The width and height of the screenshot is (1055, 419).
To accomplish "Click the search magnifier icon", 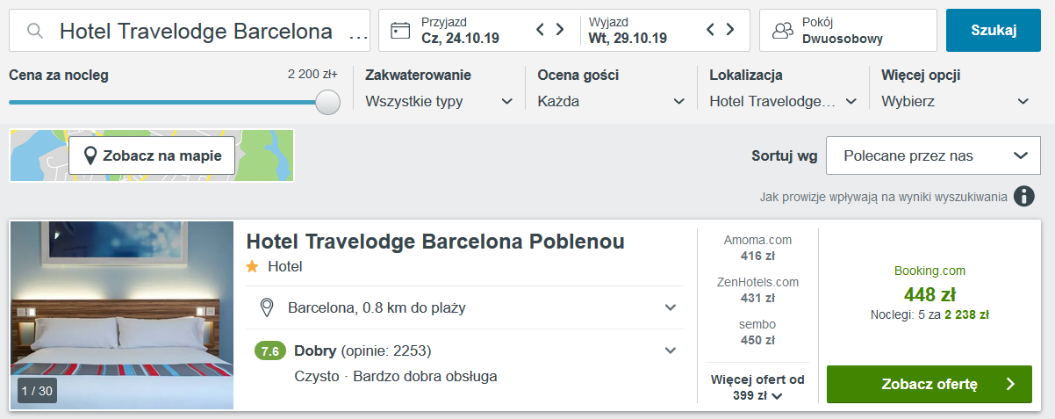I will tap(35, 31).
